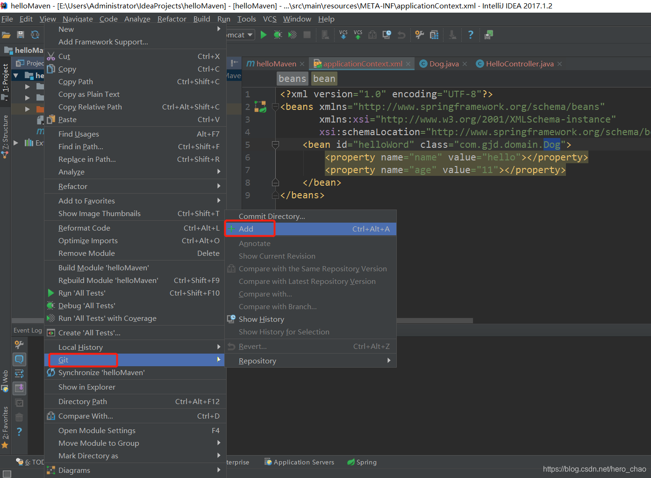Collapse the beans tag fold on line 2
This screenshot has width=651, height=478.
275,107
